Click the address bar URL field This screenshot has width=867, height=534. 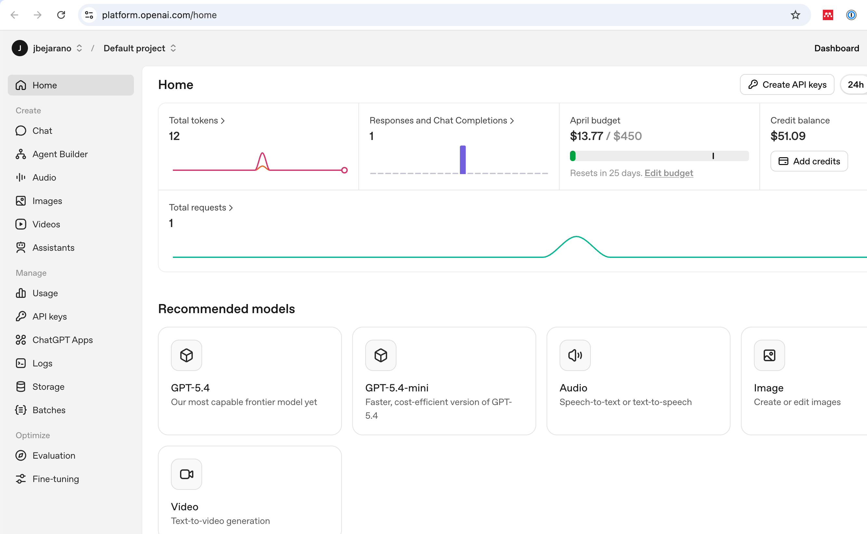point(444,15)
